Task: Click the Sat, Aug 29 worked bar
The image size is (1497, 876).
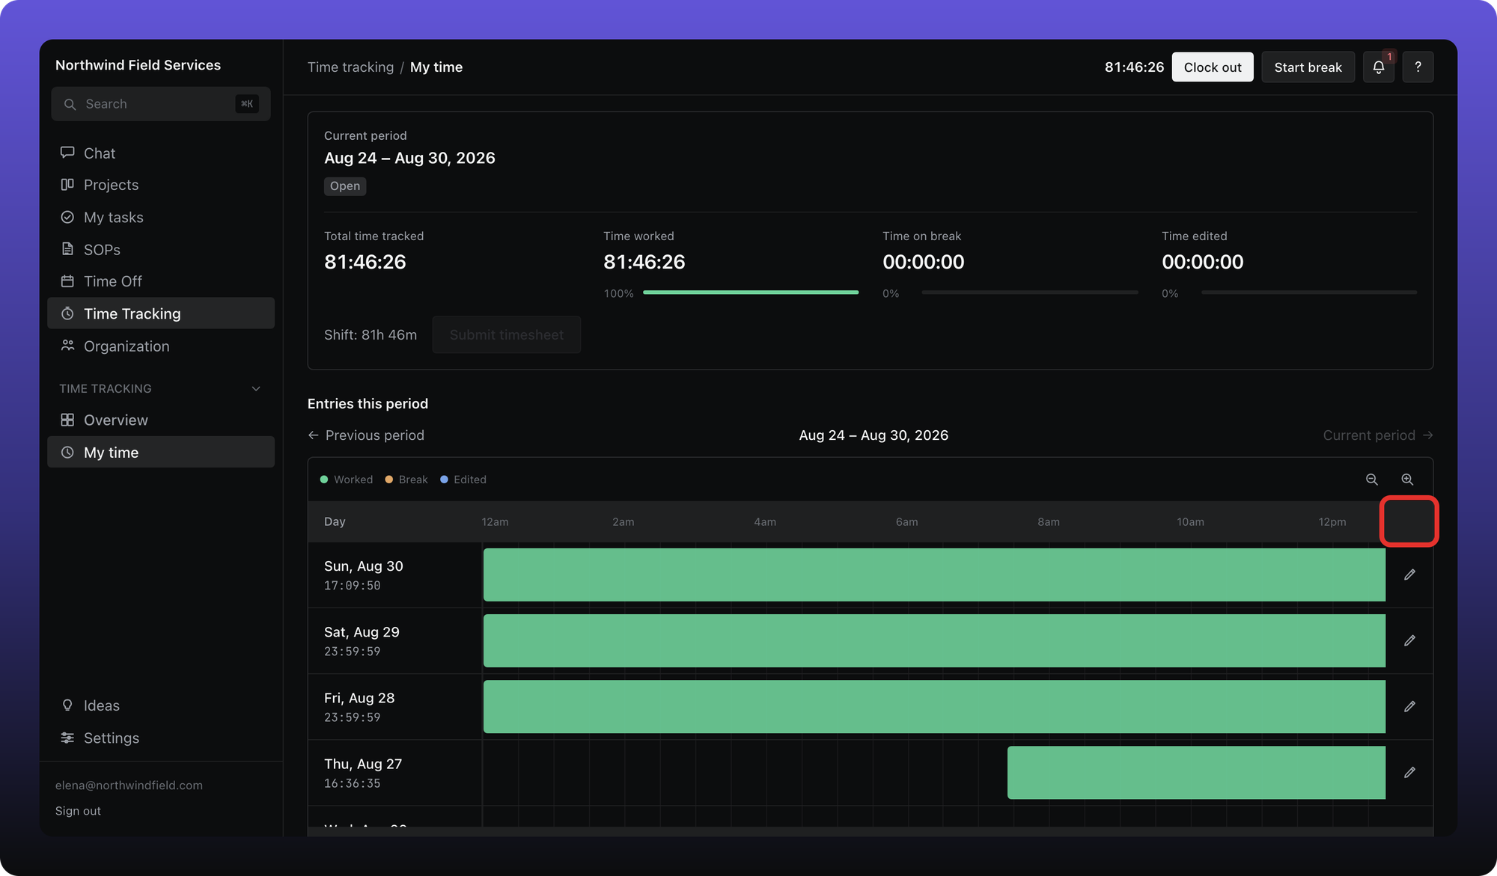Action: [934, 640]
